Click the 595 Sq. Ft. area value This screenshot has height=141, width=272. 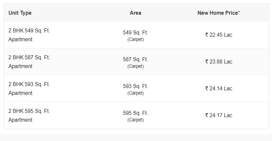[135, 113]
